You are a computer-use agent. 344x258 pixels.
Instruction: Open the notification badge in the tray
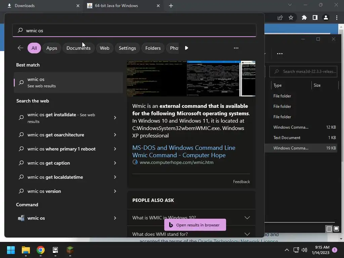[x=335, y=250]
